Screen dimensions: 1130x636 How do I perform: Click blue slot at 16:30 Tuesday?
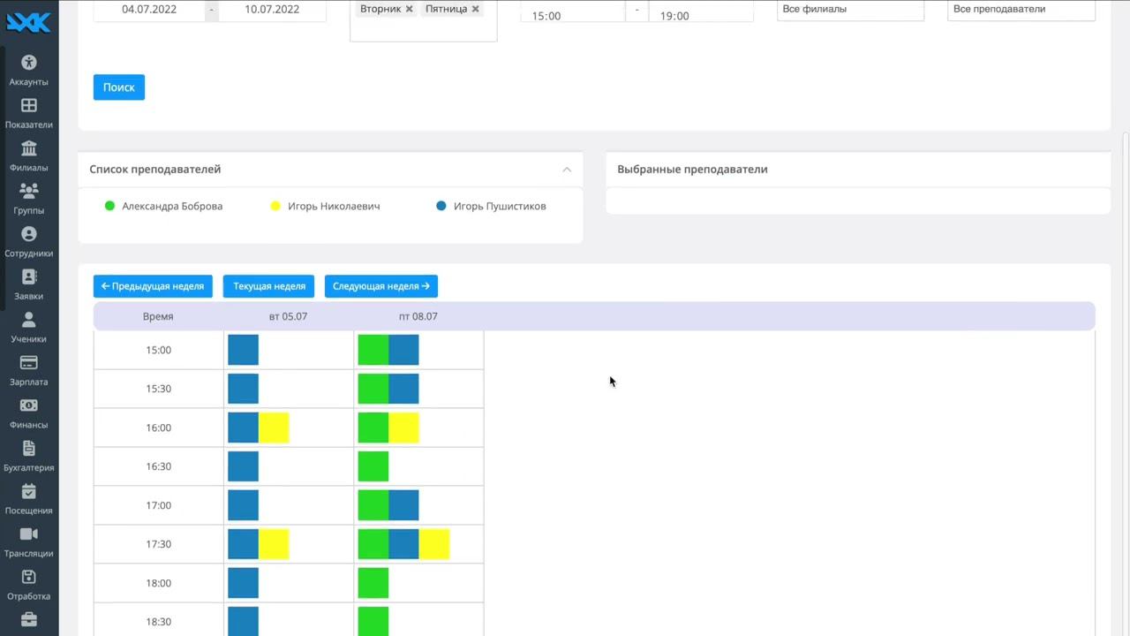(x=243, y=466)
